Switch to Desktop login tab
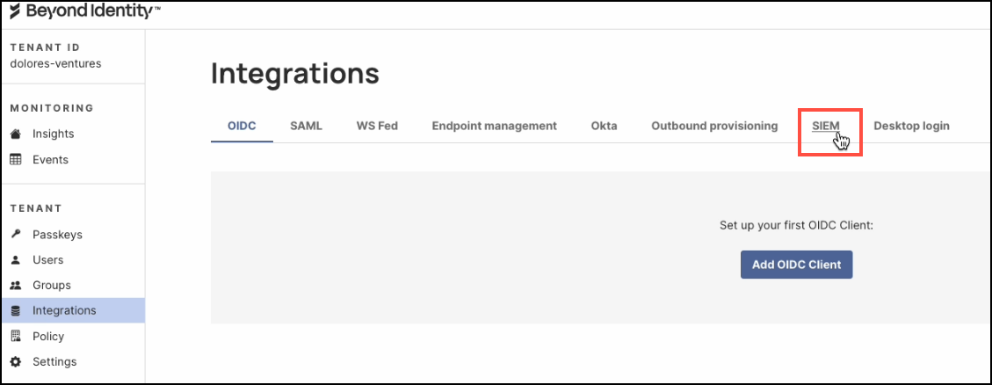992x385 pixels. (911, 126)
